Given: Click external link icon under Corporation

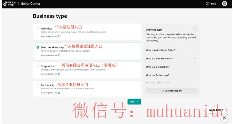Looking at the screenshot, I should [59, 74].
